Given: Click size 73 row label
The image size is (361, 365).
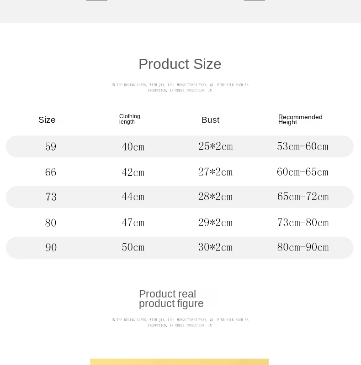Looking at the screenshot, I should 51,197.
